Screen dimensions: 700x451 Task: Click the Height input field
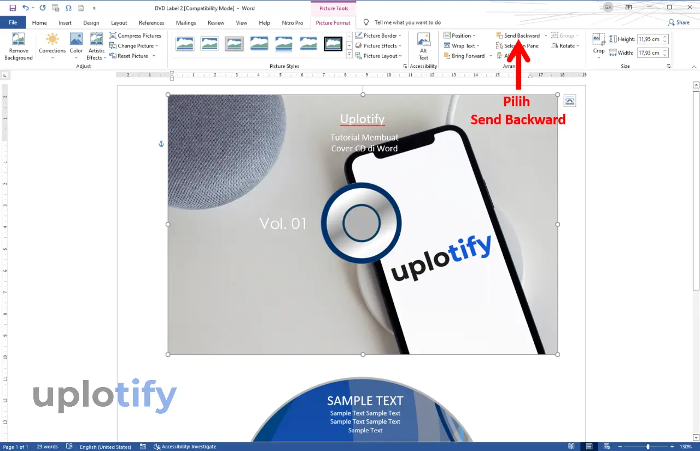(x=649, y=39)
